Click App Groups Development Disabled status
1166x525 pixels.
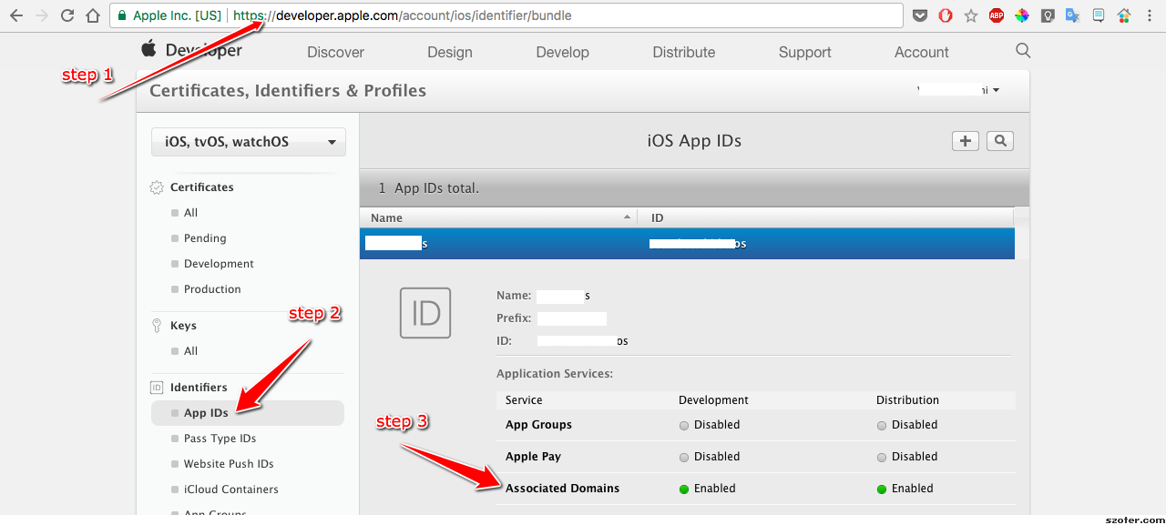[710, 425]
